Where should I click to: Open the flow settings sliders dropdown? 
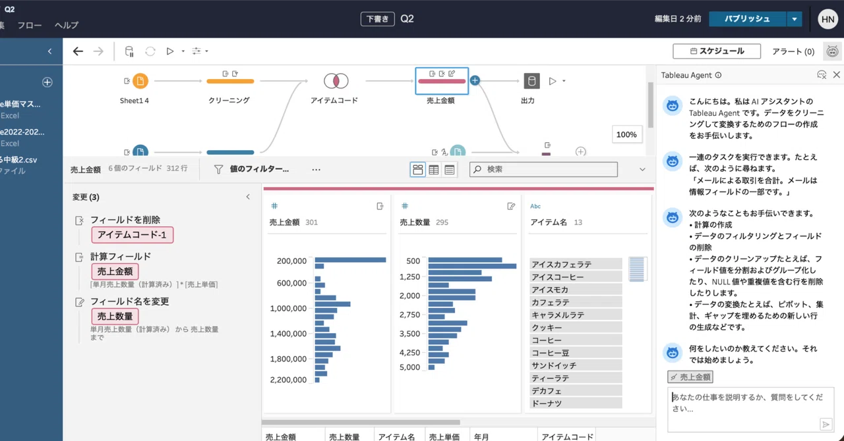199,51
